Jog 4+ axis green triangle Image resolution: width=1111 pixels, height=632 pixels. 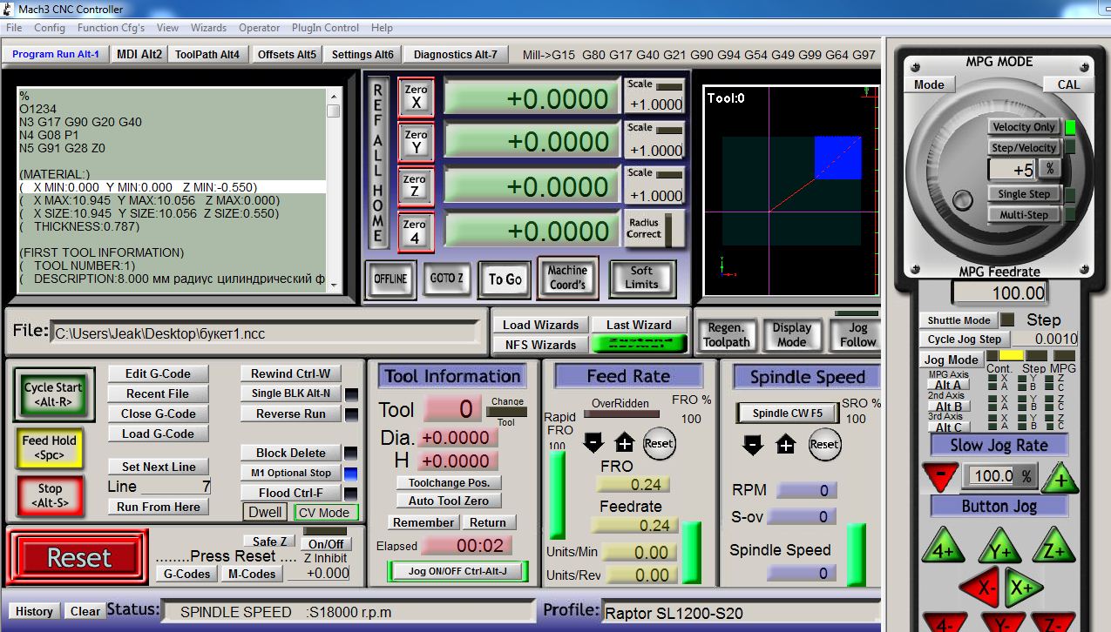point(944,548)
